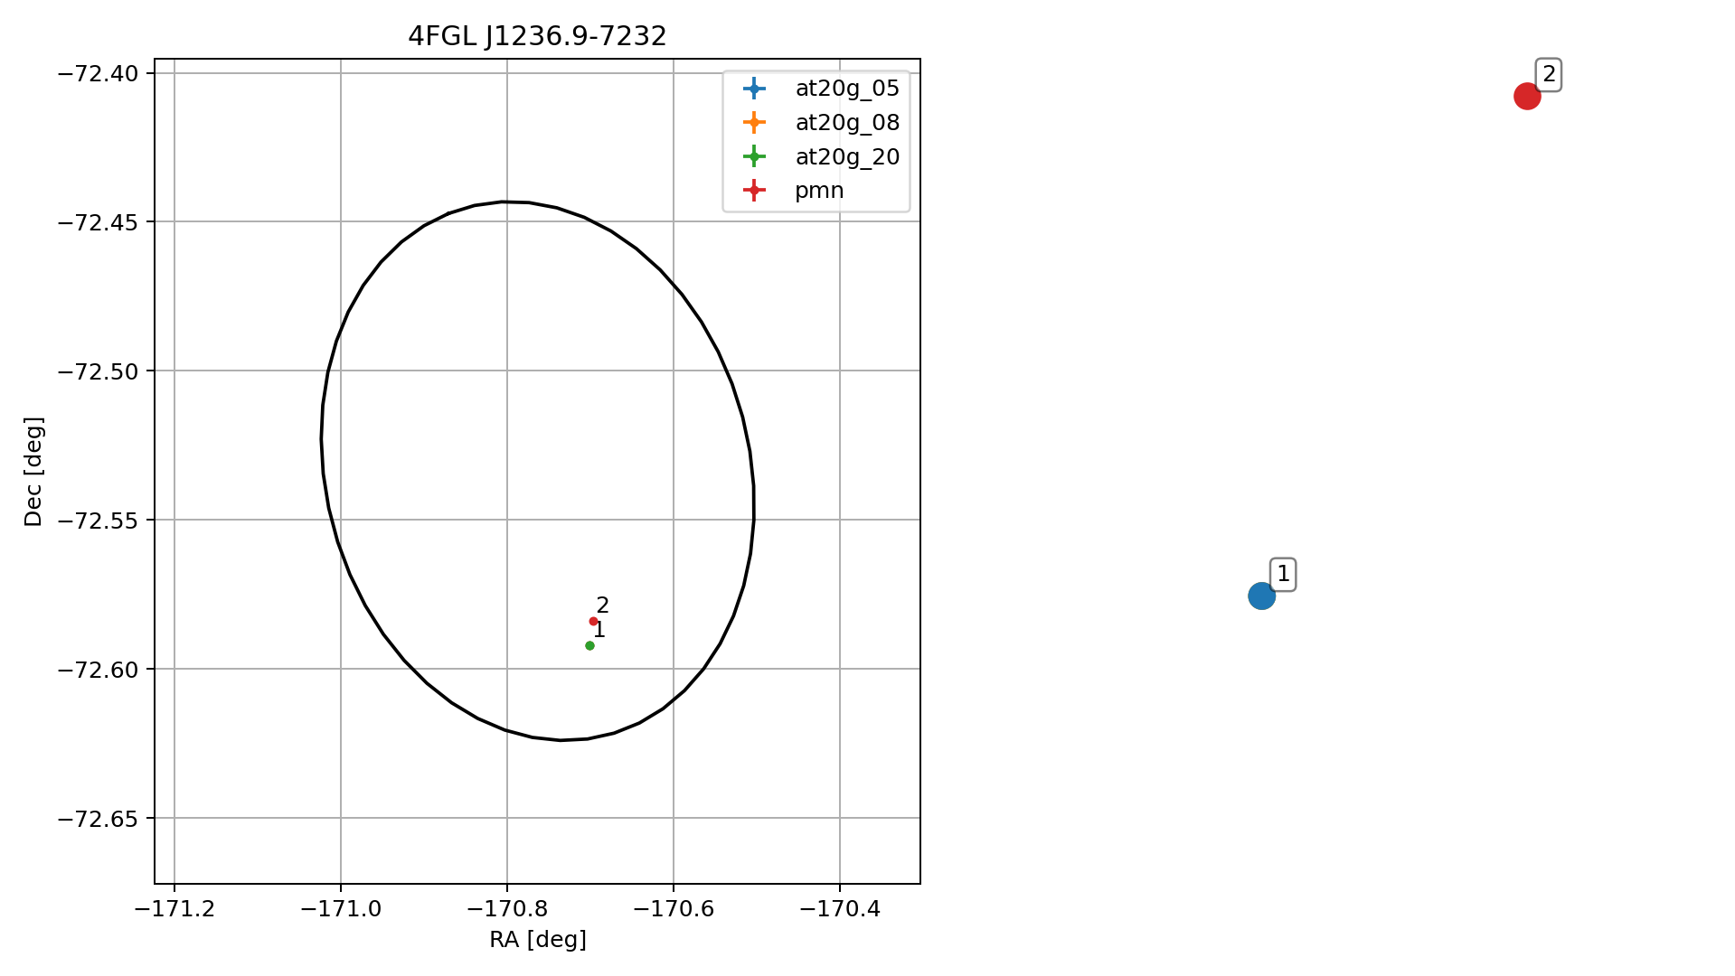Click the −72.50 y-axis tick label
The height and width of the screenshot is (976, 1735).
[x=99, y=371]
